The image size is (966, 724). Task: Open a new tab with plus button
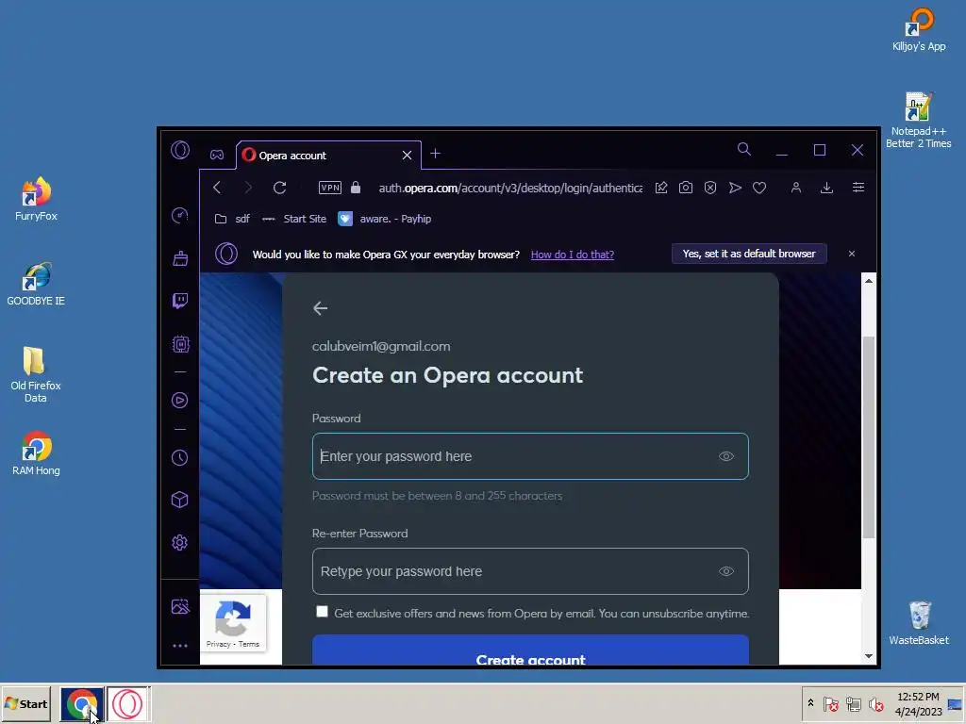pos(436,154)
